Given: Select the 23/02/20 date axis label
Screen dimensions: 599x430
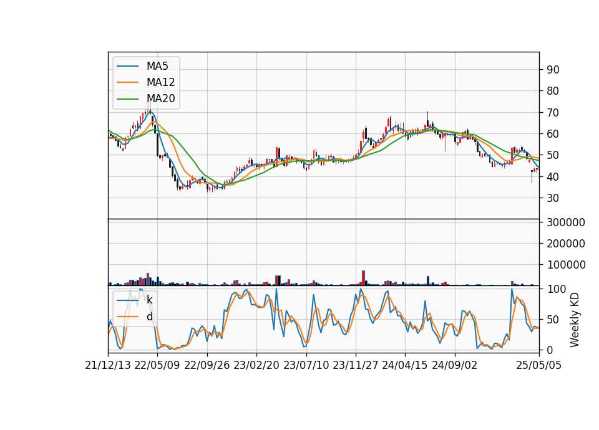Looking at the screenshot, I should pyautogui.click(x=256, y=366).
